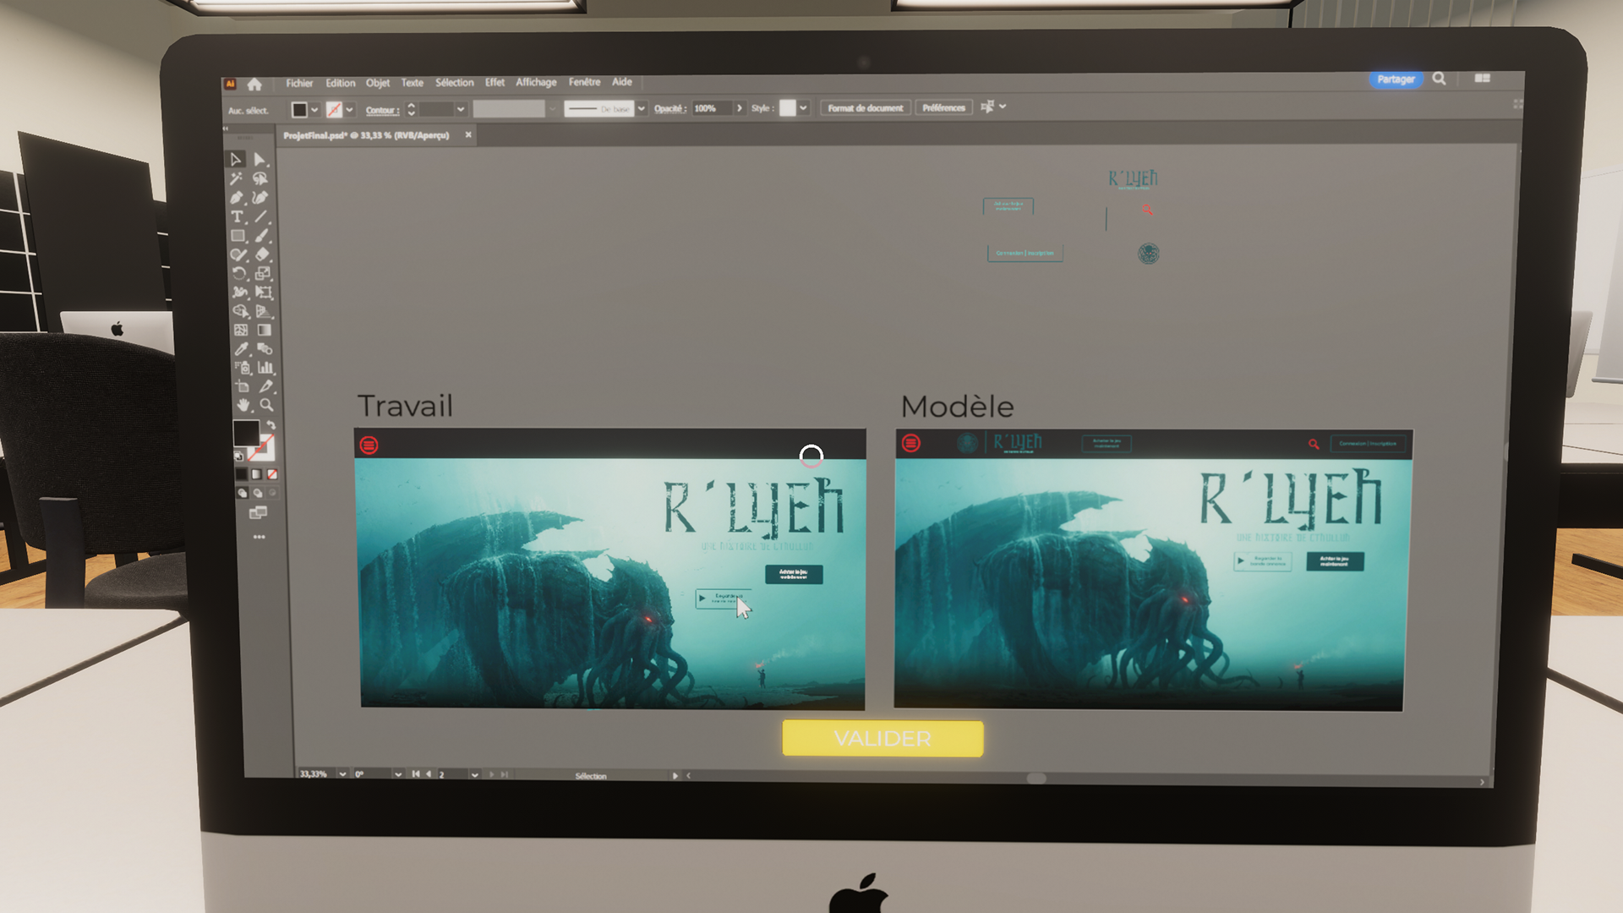Screen dimensions: 1623x913
Task: Open the Affichage menu
Action: (536, 82)
